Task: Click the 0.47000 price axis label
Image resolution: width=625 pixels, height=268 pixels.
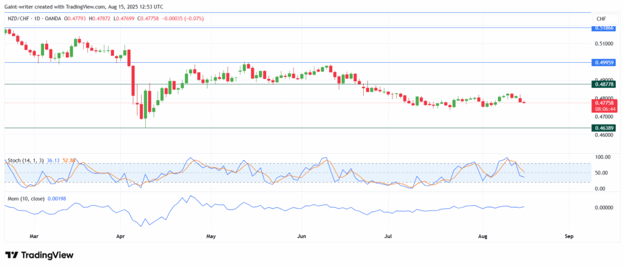Action: click(604, 117)
